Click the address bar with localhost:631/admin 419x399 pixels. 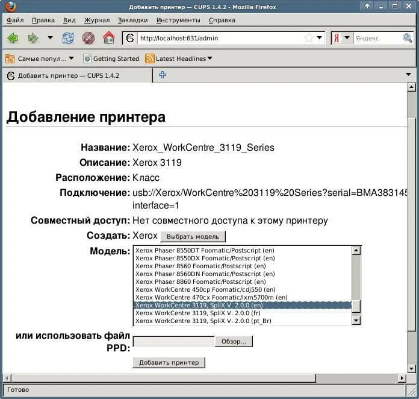tap(220, 38)
